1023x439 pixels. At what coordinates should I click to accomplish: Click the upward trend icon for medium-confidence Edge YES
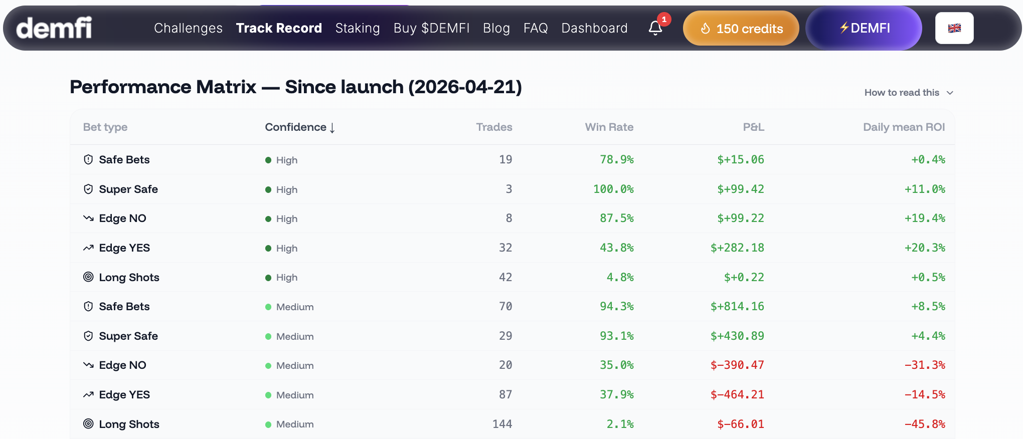tap(88, 394)
